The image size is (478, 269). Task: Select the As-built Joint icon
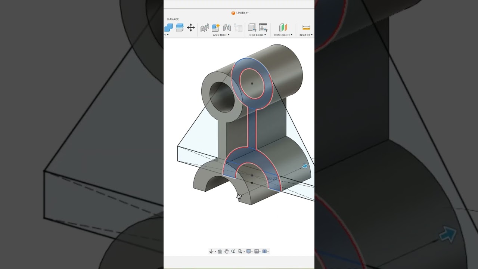coord(227,28)
